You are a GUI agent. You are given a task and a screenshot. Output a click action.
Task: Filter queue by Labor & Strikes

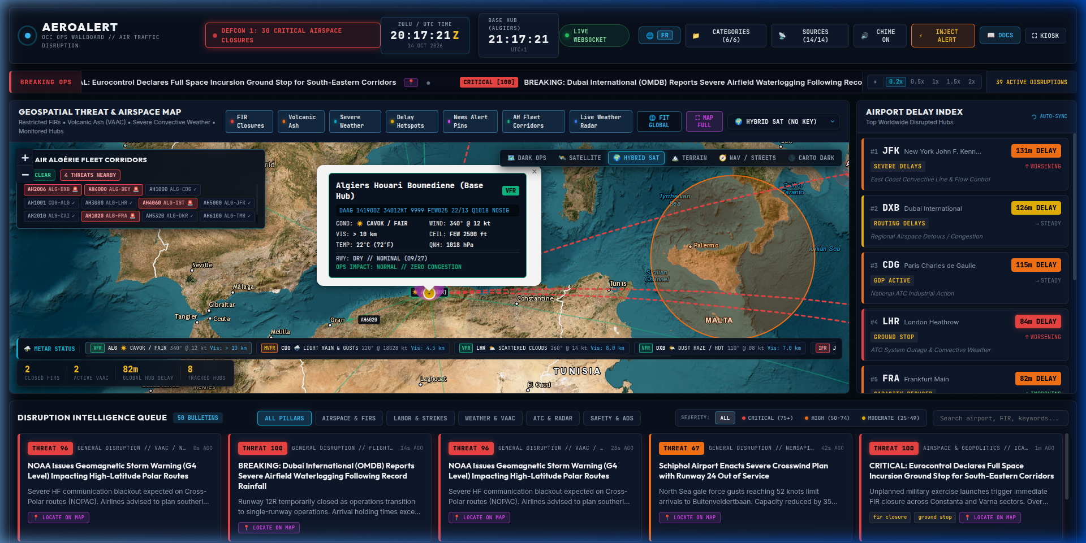point(420,418)
